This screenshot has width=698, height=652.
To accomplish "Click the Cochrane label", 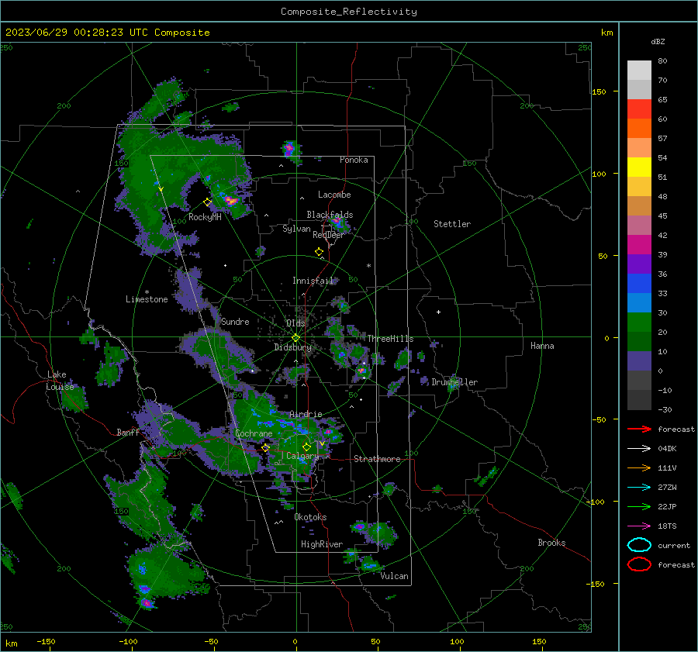I will (x=254, y=433).
